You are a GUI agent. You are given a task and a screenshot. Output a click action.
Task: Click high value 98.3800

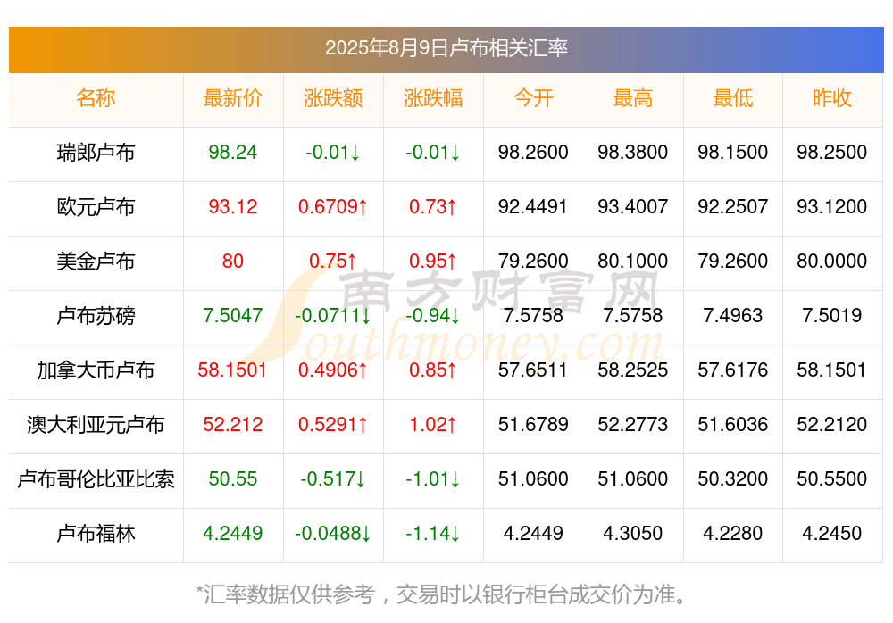(x=633, y=152)
